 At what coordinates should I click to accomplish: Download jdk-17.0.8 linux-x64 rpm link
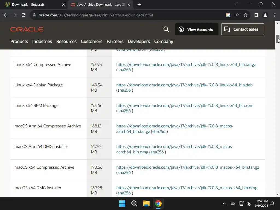point(185,106)
